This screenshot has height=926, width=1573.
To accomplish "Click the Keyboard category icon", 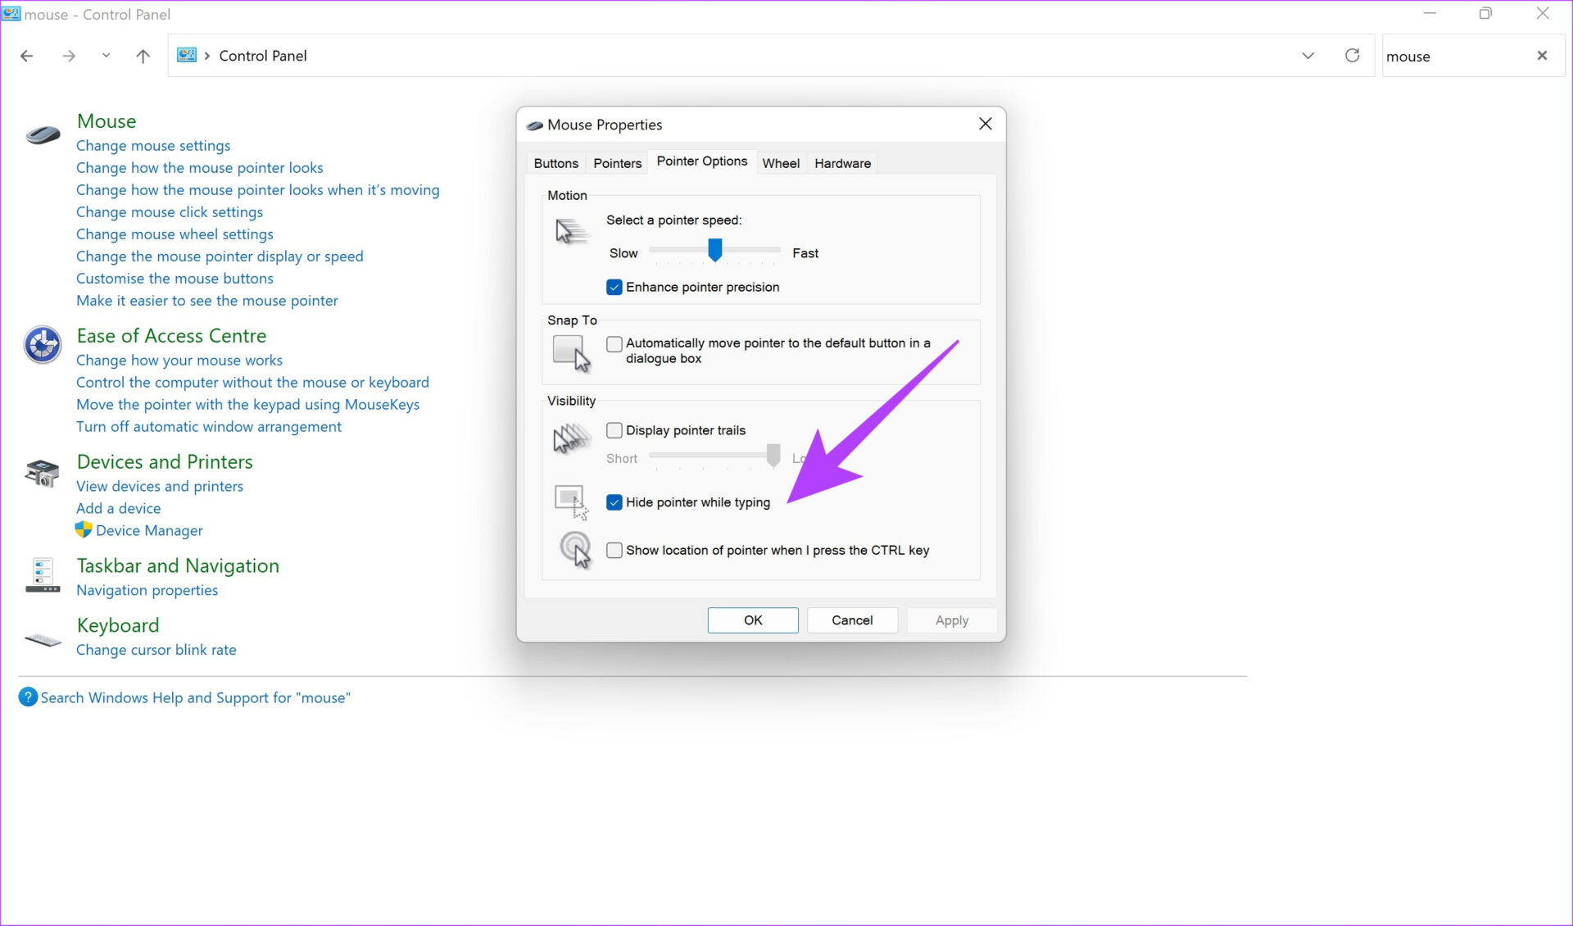I will [x=43, y=640].
